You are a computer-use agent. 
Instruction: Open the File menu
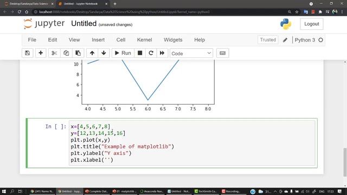32,40
